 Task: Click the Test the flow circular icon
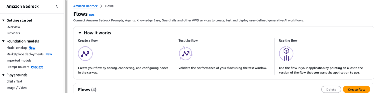coord(186,54)
